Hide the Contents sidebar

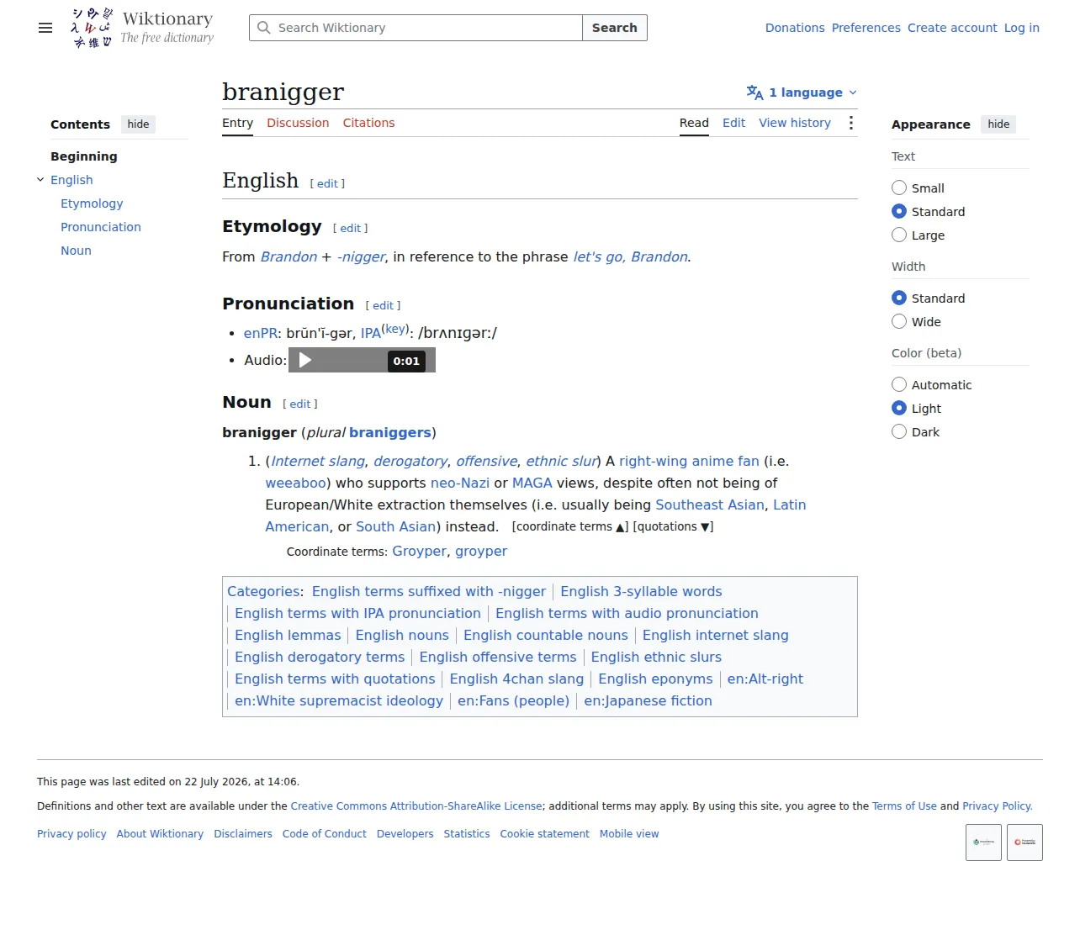click(138, 124)
